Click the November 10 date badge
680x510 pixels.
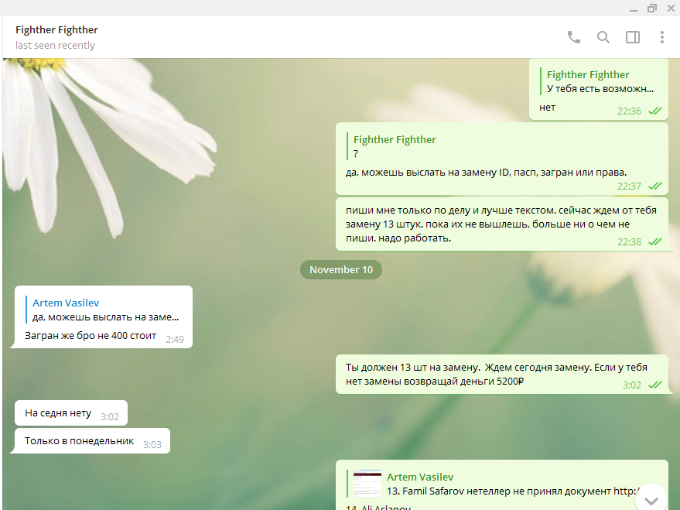[341, 270]
